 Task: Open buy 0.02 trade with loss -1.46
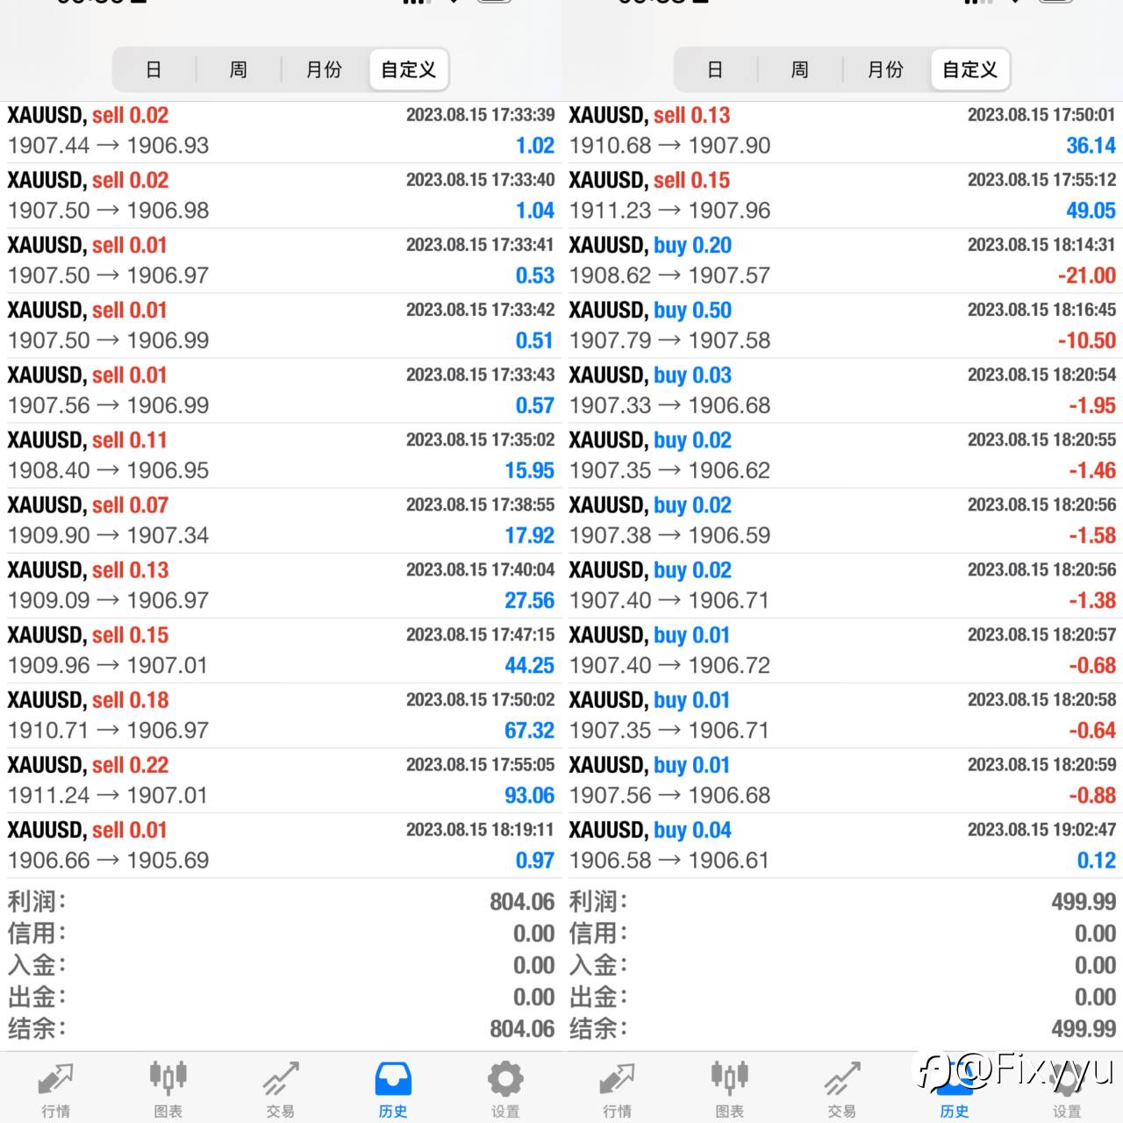842,455
